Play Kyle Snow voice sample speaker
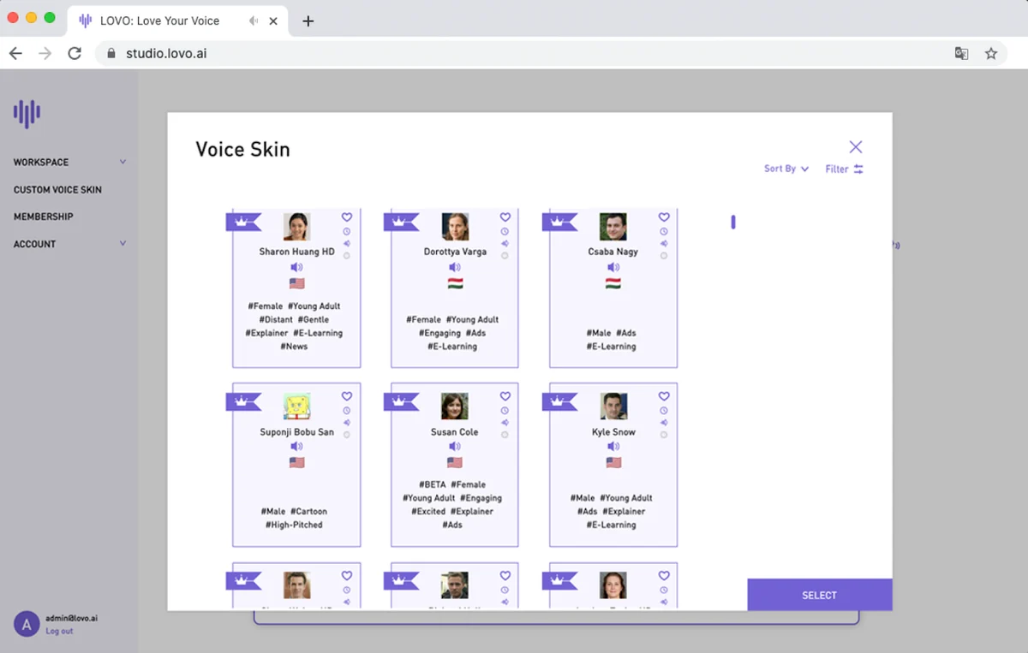The image size is (1028, 653). (x=613, y=447)
